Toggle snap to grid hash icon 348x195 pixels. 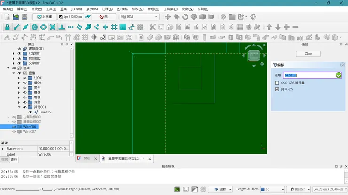(x=114, y=27)
